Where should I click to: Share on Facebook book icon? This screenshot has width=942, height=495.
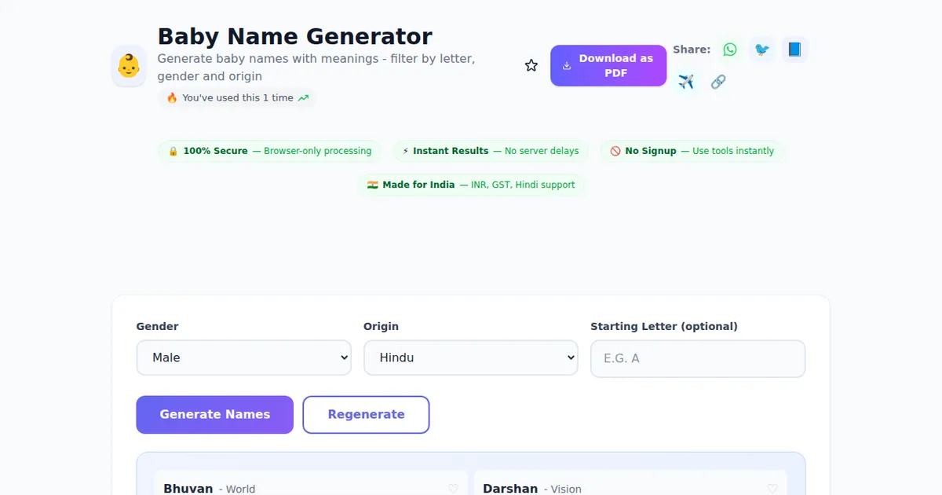(794, 49)
